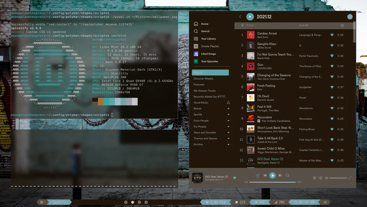Viewport: 367px width, 207px height.
Task: Click the song progress bar to seek
Action: click(272, 182)
